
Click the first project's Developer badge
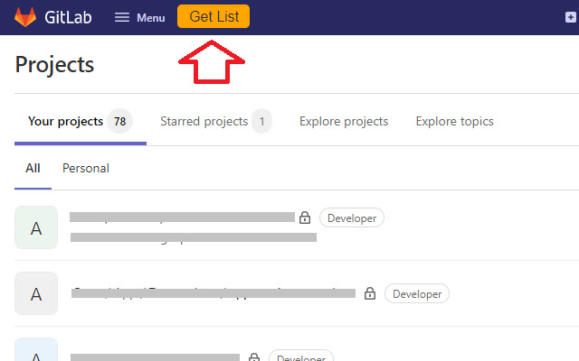click(x=352, y=218)
